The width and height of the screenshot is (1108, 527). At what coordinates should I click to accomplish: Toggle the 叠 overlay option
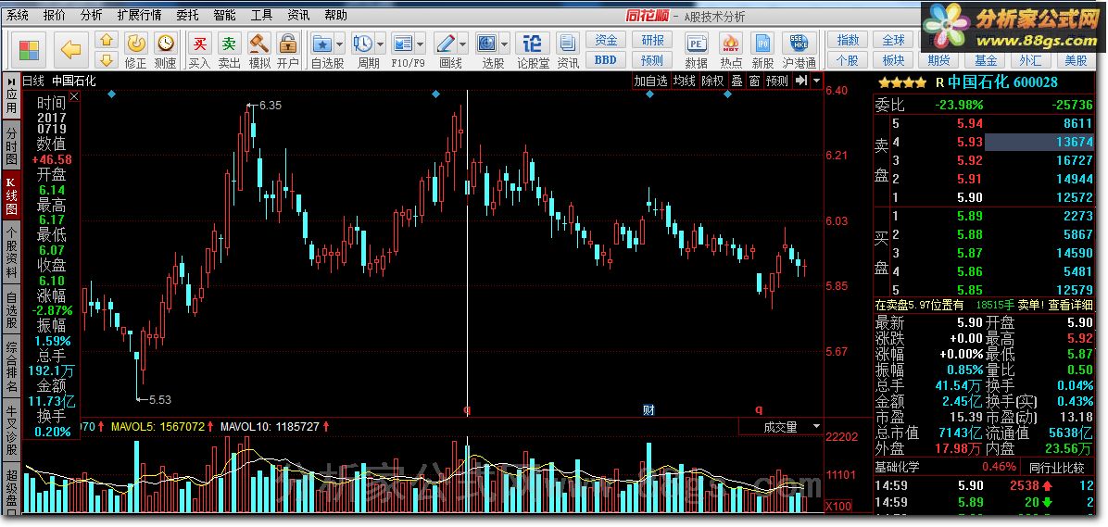(x=737, y=81)
